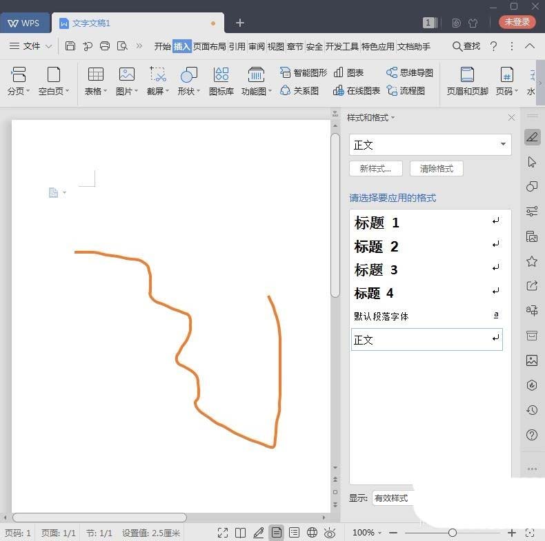Click the 清除格式 button
Image resolution: width=545 pixels, height=541 pixels.
point(437,169)
